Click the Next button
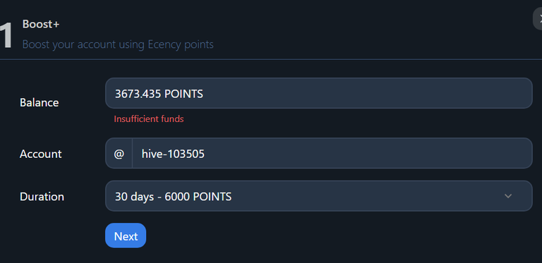Image resolution: width=542 pixels, height=263 pixels. [126, 236]
